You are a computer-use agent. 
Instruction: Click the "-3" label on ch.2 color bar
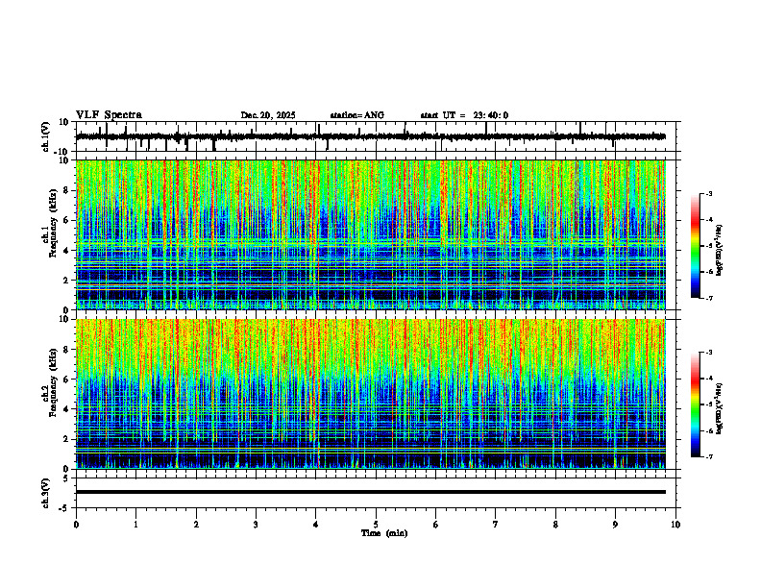[x=709, y=353]
